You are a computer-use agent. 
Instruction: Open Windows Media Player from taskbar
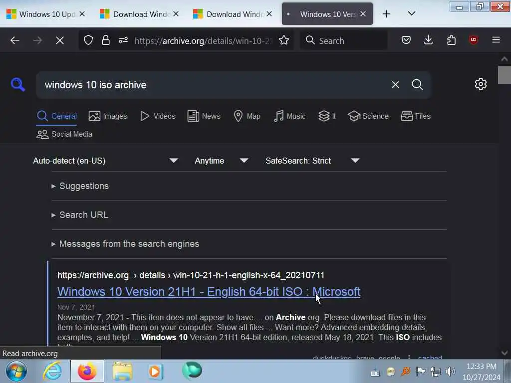click(155, 371)
